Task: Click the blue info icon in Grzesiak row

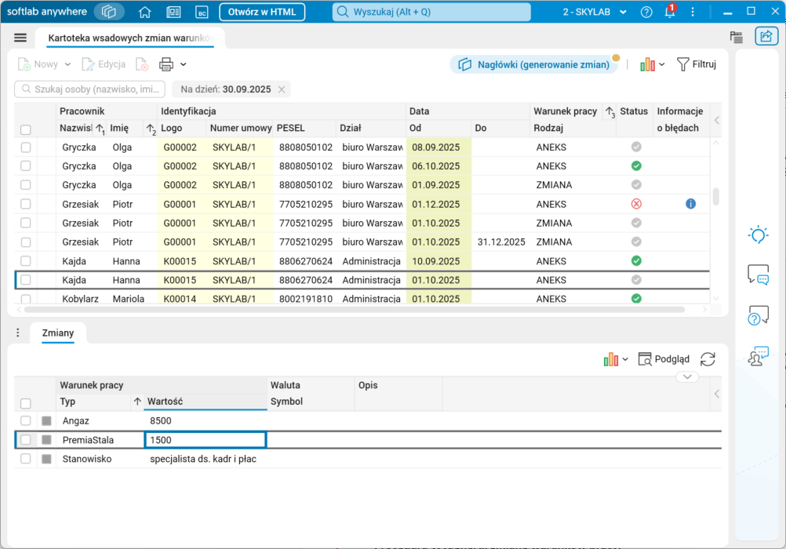Action: (690, 204)
